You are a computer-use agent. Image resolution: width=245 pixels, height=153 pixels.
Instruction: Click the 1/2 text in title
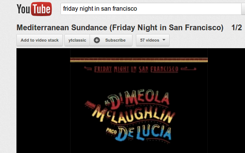pyautogui.click(x=237, y=28)
